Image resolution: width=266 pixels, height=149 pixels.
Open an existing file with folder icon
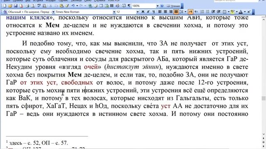pyautogui.click(x=10, y=6)
